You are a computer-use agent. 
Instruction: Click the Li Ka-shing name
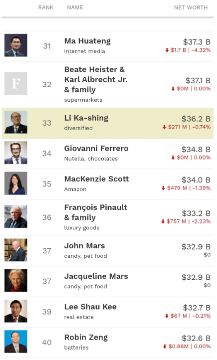point(86,118)
